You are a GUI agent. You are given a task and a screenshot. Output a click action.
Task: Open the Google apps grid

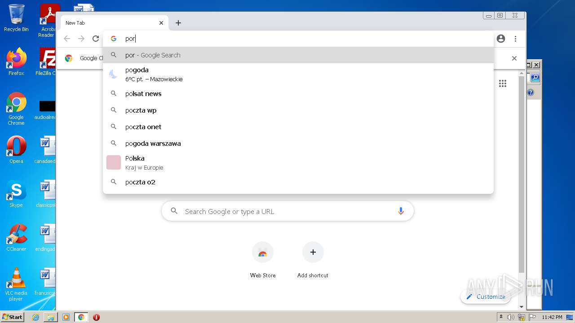503,83
